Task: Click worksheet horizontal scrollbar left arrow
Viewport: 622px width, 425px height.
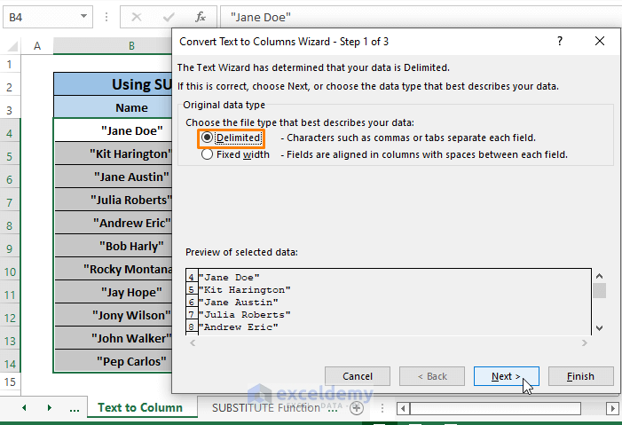Action: pos(403,408)
